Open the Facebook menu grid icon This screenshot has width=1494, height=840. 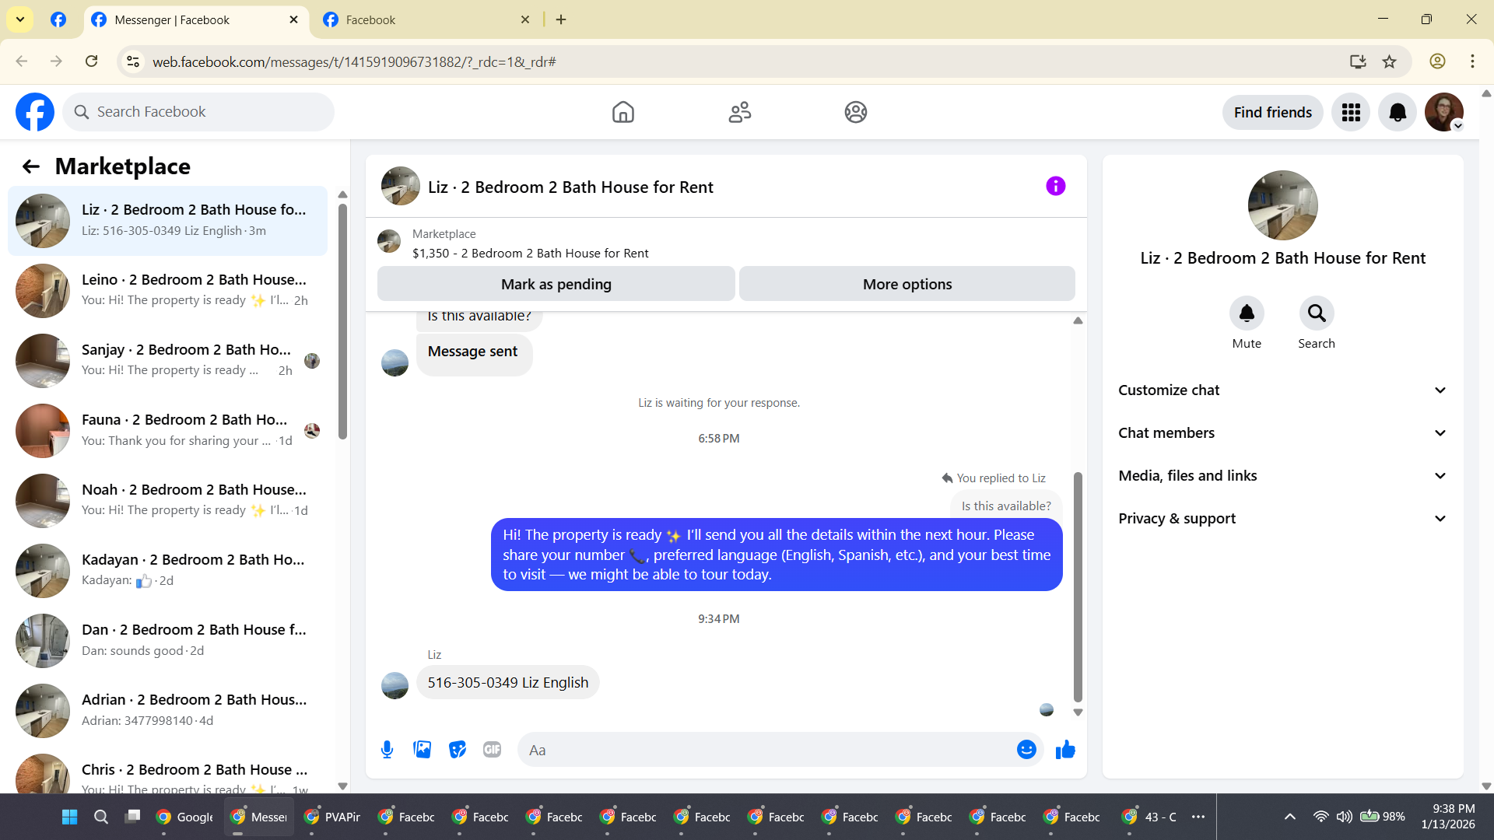click(1351, 113)
